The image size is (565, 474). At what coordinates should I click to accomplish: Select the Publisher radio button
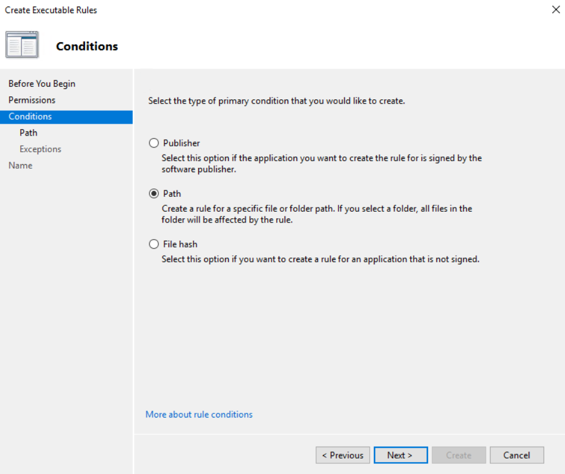(x=154, y=143)
